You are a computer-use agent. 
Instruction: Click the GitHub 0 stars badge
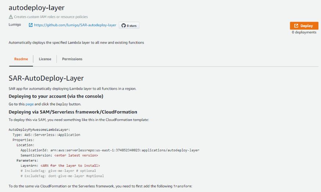click(129, 26)
